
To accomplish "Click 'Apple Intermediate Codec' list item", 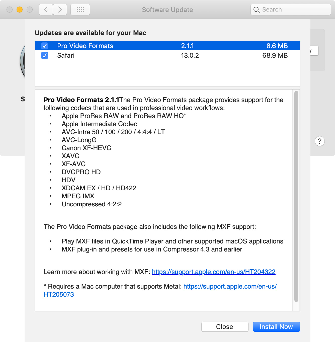I will (x=99, y=124).
